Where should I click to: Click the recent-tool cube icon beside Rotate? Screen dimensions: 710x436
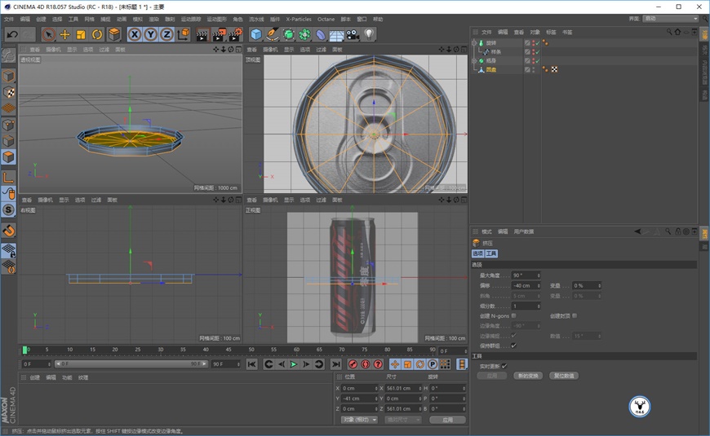tap(114, 34)
